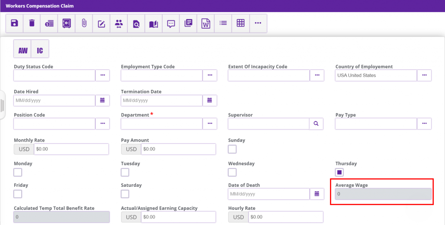Image resolution: width=445 pixels, height=225 pixels.
Task: Open Extent Of Incapacity Code lookup ellipsis
Action: [x=317, y=75]
